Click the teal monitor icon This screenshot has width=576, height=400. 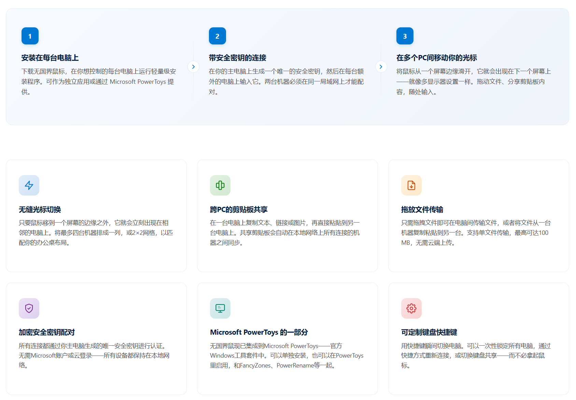220,308
